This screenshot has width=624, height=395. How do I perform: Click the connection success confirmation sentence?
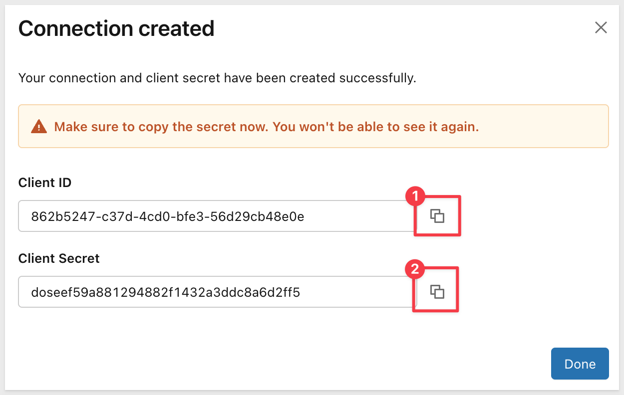tap(217, 78)
